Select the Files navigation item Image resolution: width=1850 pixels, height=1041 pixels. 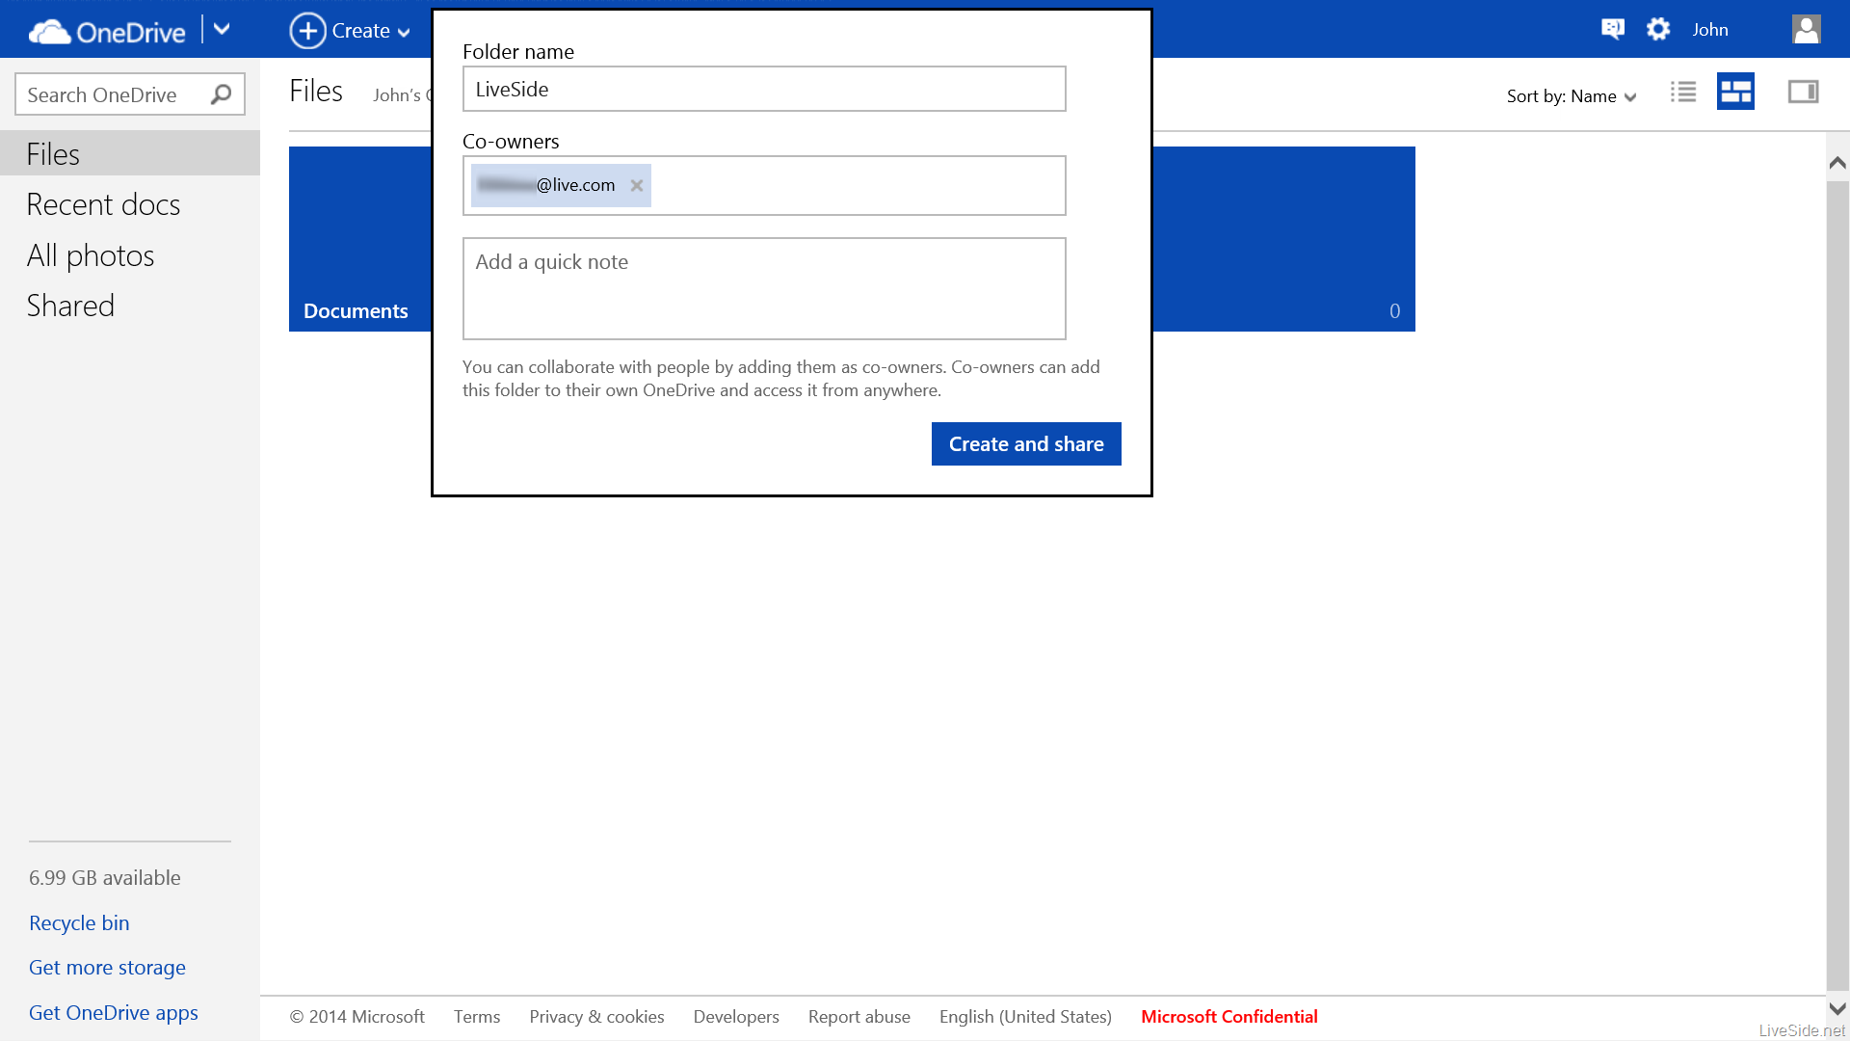(x=128, y=154)
